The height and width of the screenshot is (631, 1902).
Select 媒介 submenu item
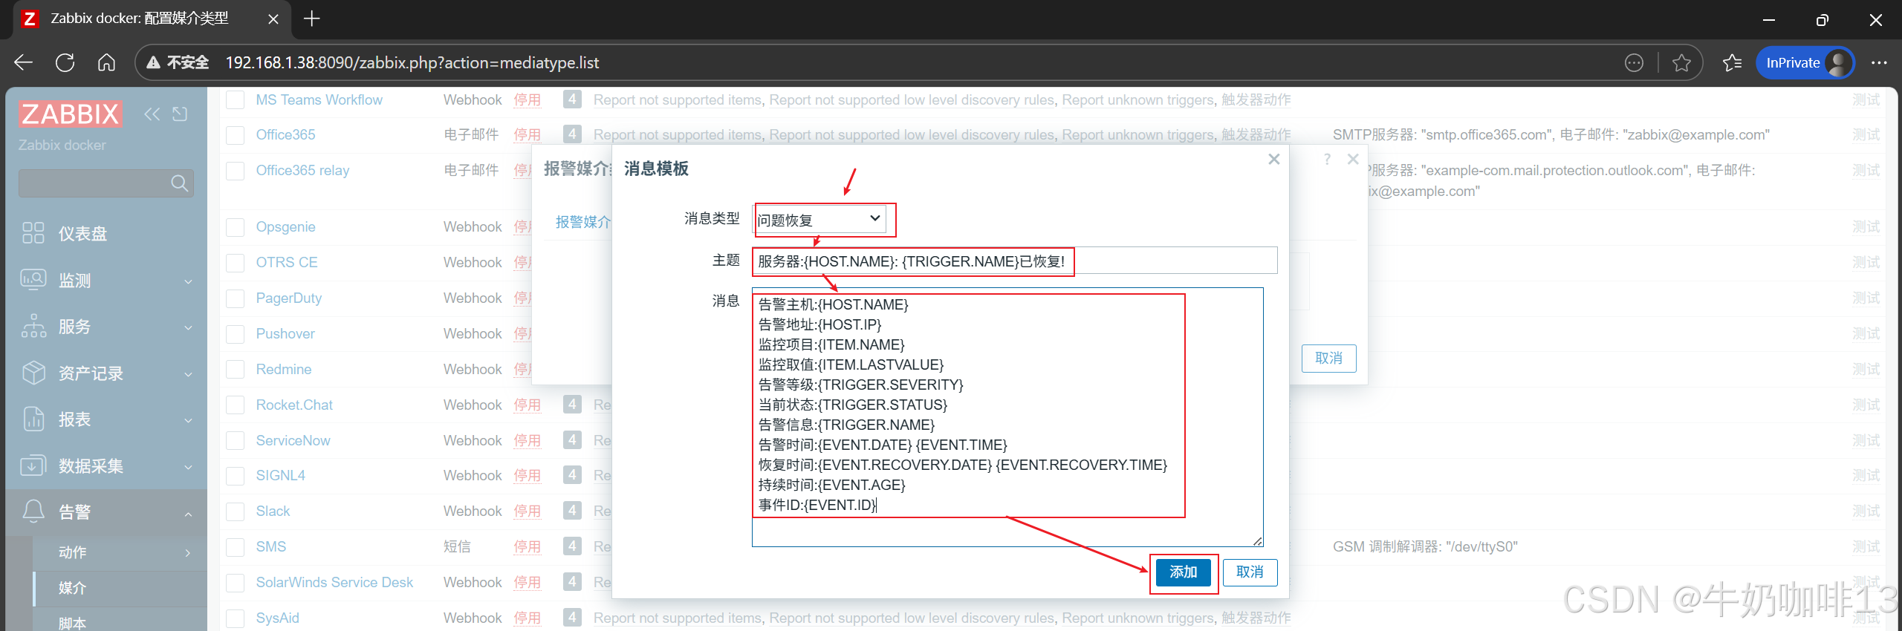click(x=72, y=588)
